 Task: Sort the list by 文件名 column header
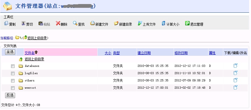29,53
